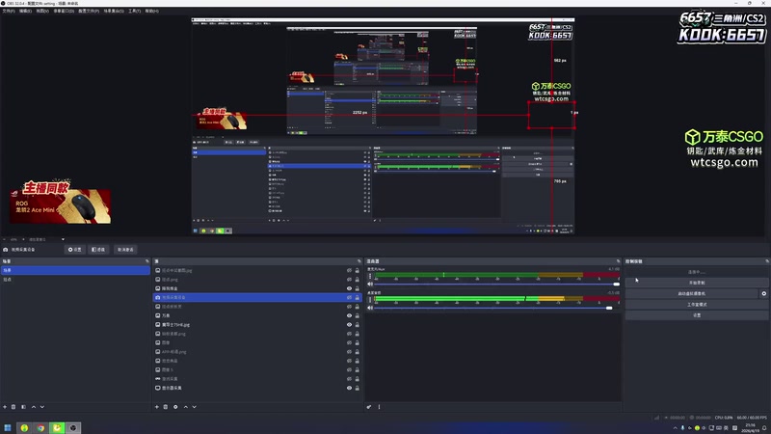
Task: Open 设置 from the Controls panel
Action: coord(697,315)
